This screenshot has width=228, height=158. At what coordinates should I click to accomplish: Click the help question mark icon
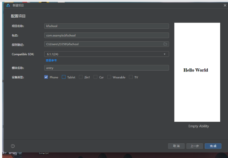click(x=13, y=146)
